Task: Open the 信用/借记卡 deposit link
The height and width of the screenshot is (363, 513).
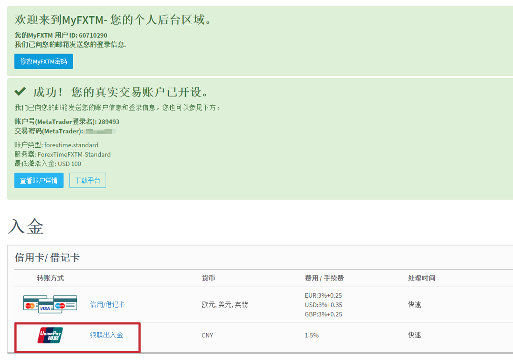Action: point(107,304)
